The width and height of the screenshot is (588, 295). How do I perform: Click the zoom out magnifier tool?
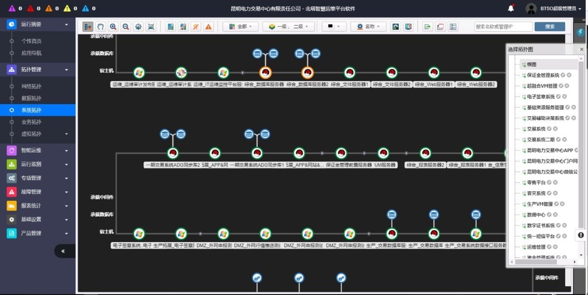pyautogui.click(x=126, y=27)
